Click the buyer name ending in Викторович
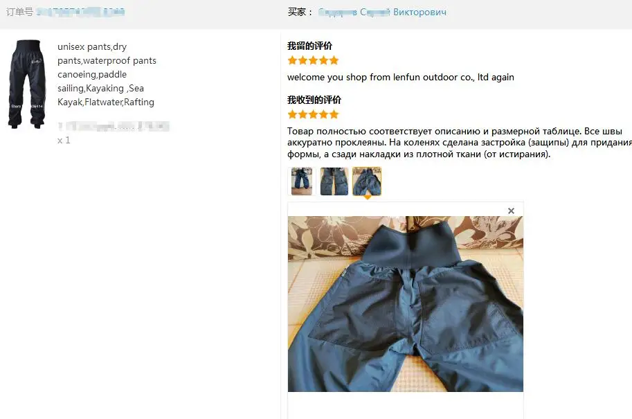 382,12
